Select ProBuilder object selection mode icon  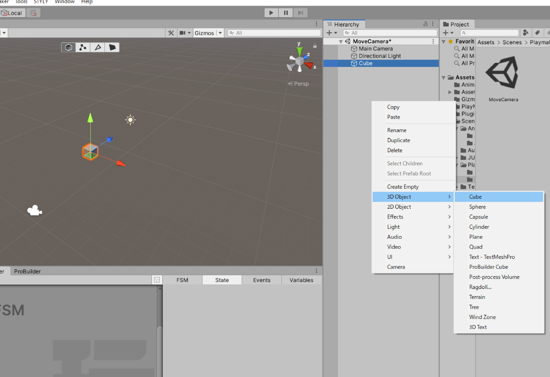tap(69, 47)
